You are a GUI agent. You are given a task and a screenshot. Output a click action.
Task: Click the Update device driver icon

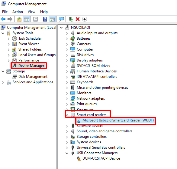[x=71, y=19]
